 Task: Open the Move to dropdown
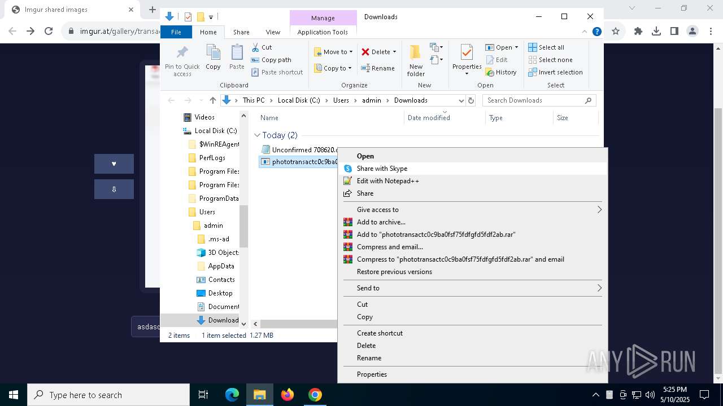click(x=333, y=52)
